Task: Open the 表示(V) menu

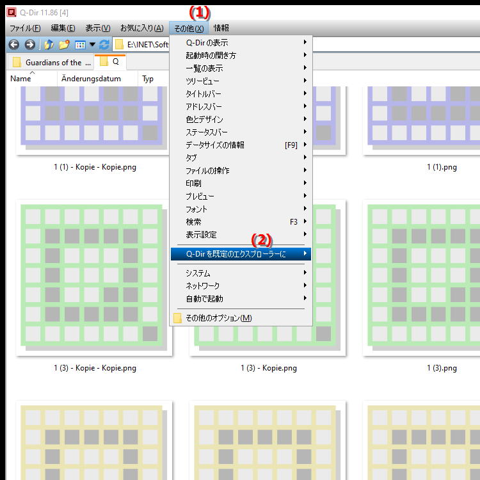Action: coord(98,28)
